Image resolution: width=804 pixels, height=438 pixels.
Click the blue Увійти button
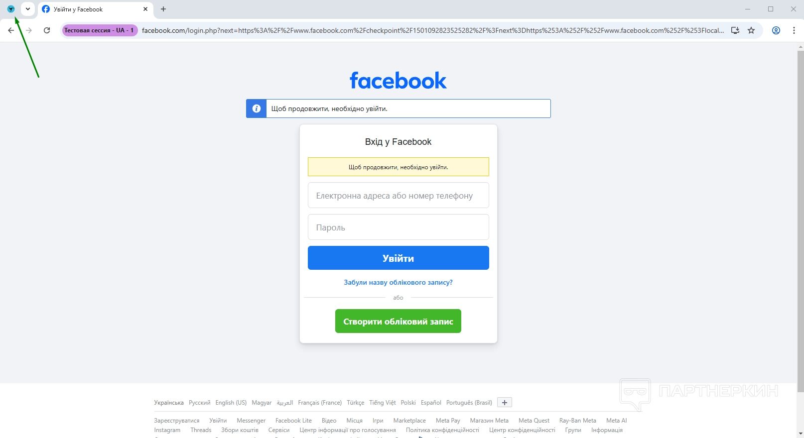click(x=399, y=258)
